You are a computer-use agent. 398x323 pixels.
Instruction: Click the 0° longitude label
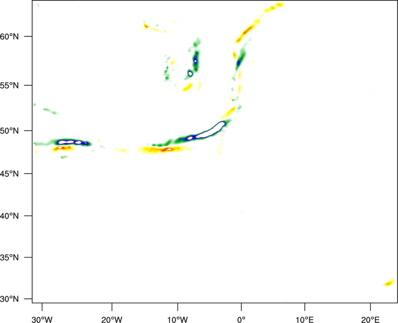click(x=241, y=320)
